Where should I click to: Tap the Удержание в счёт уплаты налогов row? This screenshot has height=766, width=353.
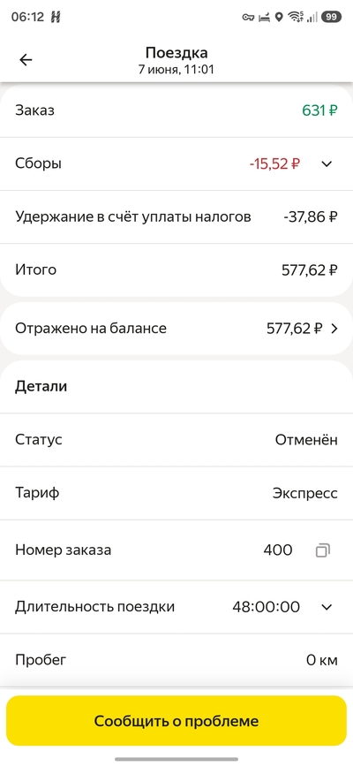coord(176,217)
